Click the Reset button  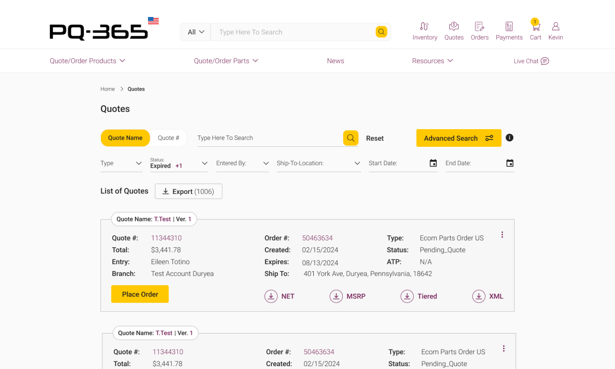coord(375,139)
